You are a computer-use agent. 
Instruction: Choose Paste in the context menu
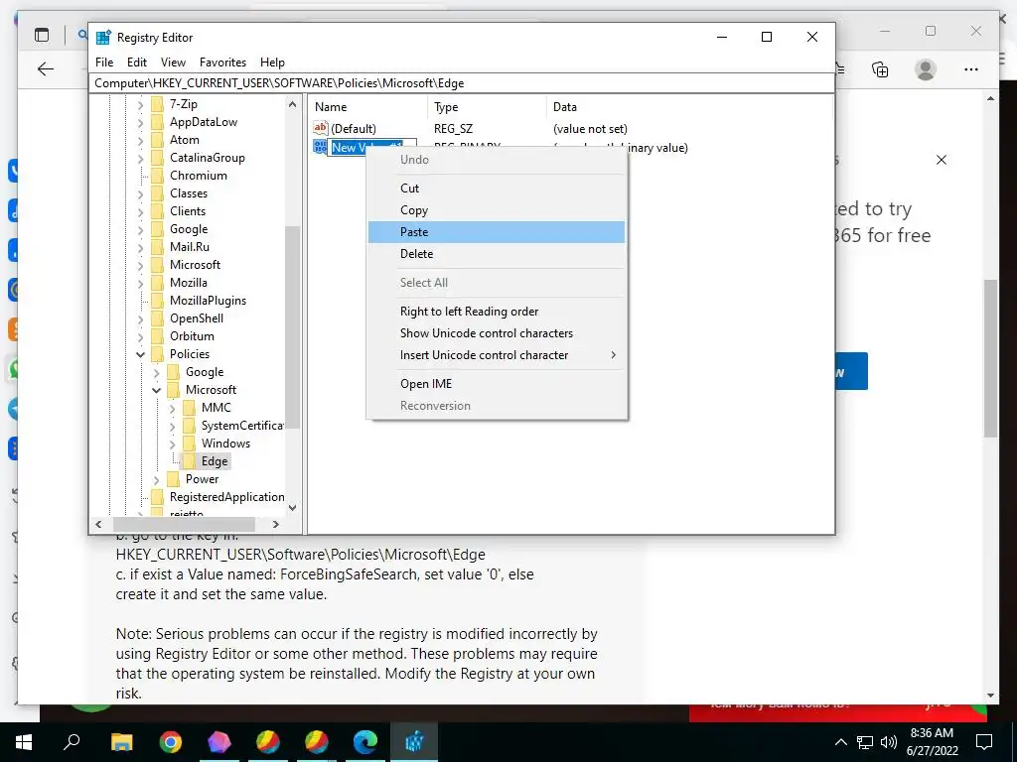click(497, 232)
